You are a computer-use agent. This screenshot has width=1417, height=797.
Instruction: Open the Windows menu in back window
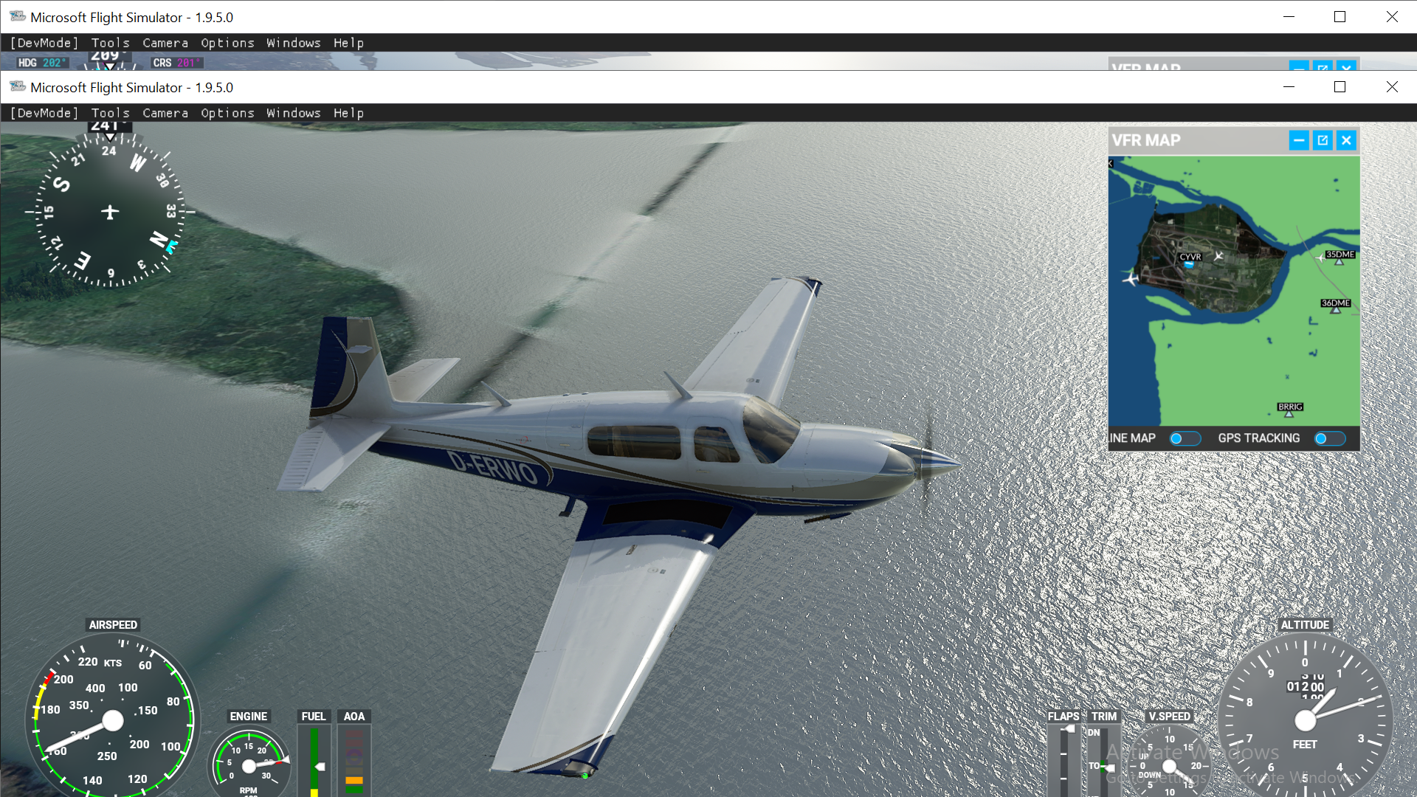[294, 43]
